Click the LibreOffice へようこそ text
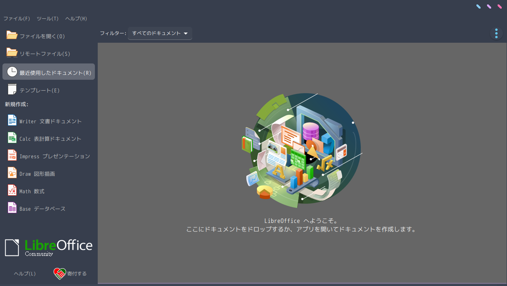507x286 pixels. click(301, 221)
